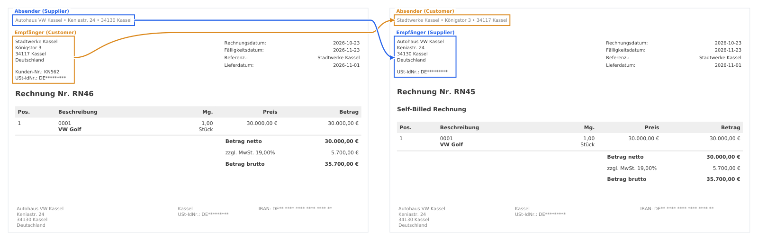The image size is (758, 241).
Task: Select gross total '35.700,00 €' in invoice RN45
Action: 723,179
